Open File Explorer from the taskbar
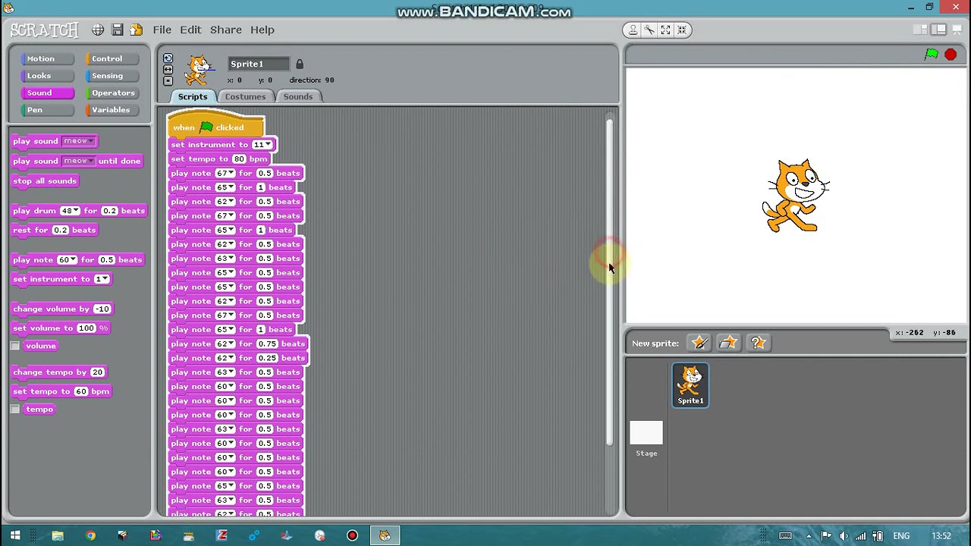 coord(58,535)
